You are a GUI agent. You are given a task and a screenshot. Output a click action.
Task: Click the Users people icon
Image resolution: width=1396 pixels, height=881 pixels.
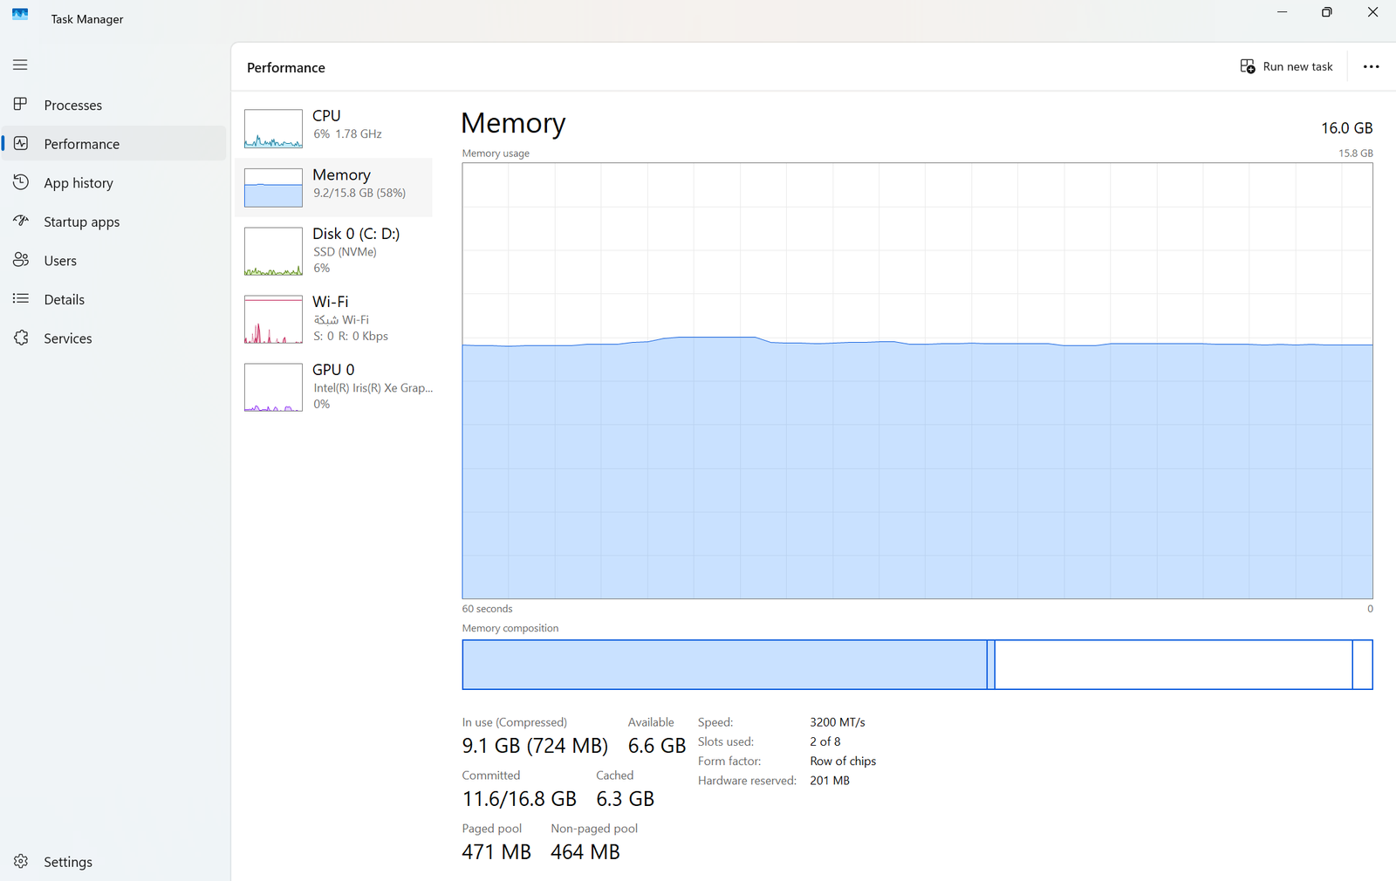[x=21, y=260]
